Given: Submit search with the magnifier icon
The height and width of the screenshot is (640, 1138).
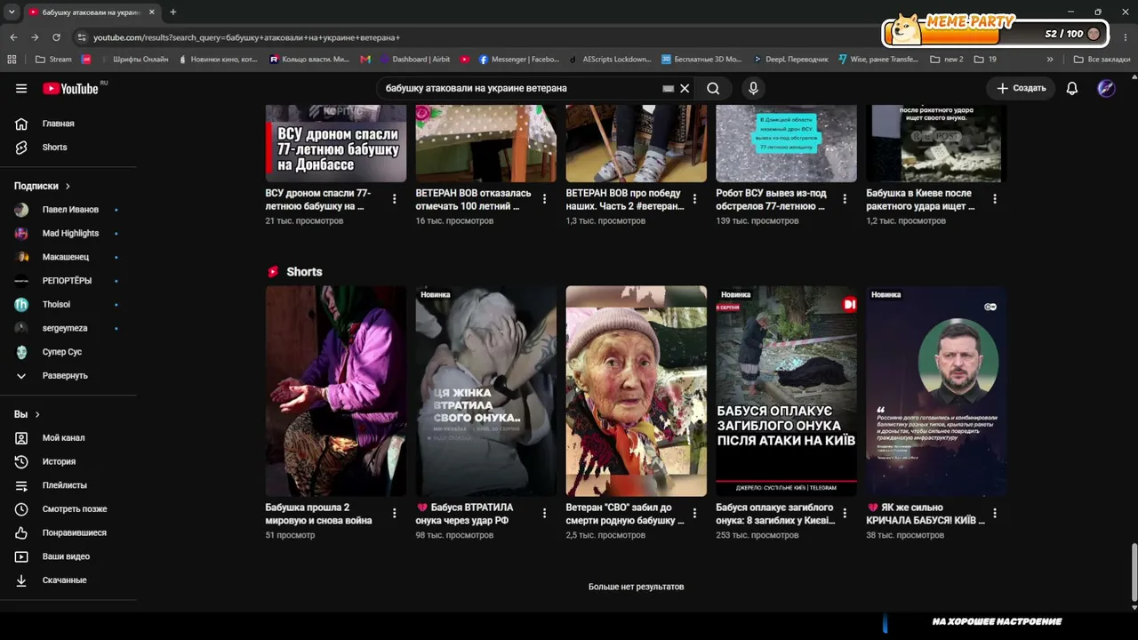Looking at the screenshot, I should [x=713, y=88].
